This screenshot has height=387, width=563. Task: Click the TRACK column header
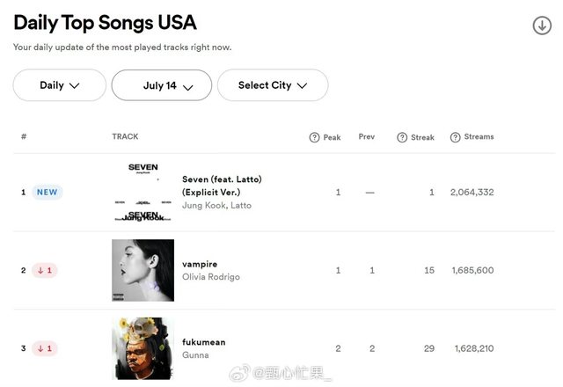point(125,136)
